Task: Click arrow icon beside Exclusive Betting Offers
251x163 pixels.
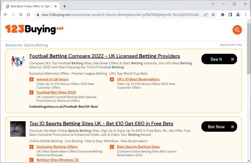Action: point(31,147)
